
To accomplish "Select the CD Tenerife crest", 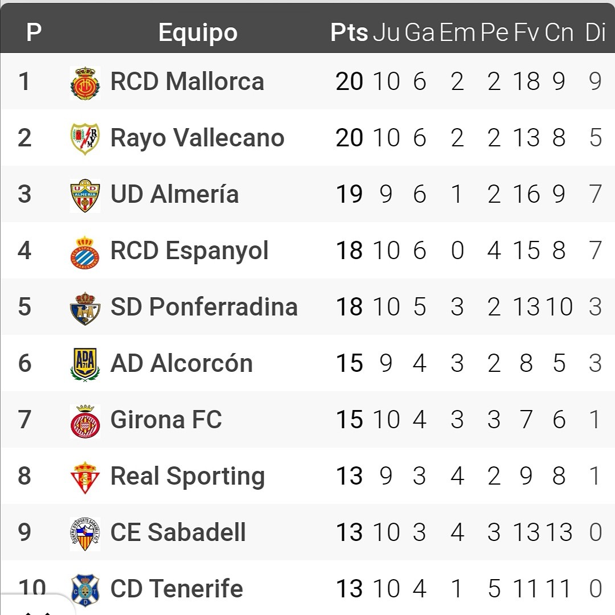I will point(85,591).
